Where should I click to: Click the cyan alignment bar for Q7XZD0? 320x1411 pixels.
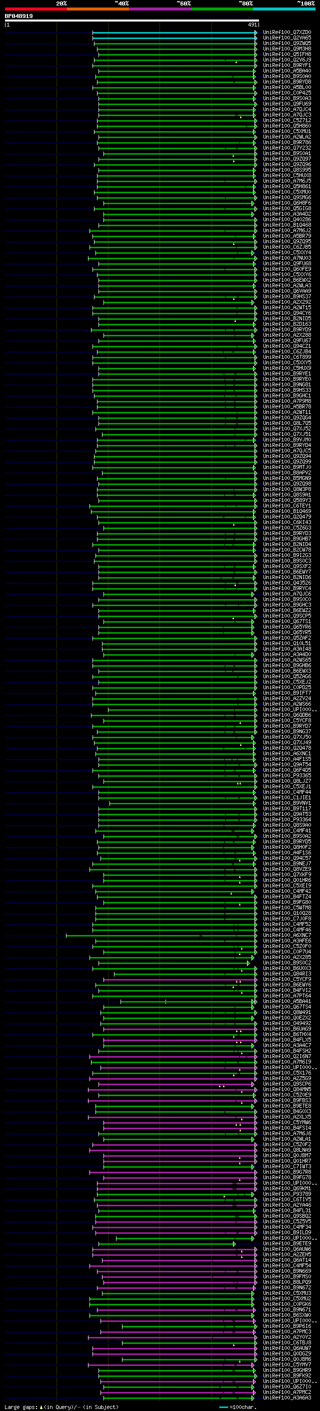(x=174, y=33)
